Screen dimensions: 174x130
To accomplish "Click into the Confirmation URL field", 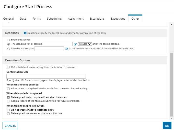I will 46,76.
